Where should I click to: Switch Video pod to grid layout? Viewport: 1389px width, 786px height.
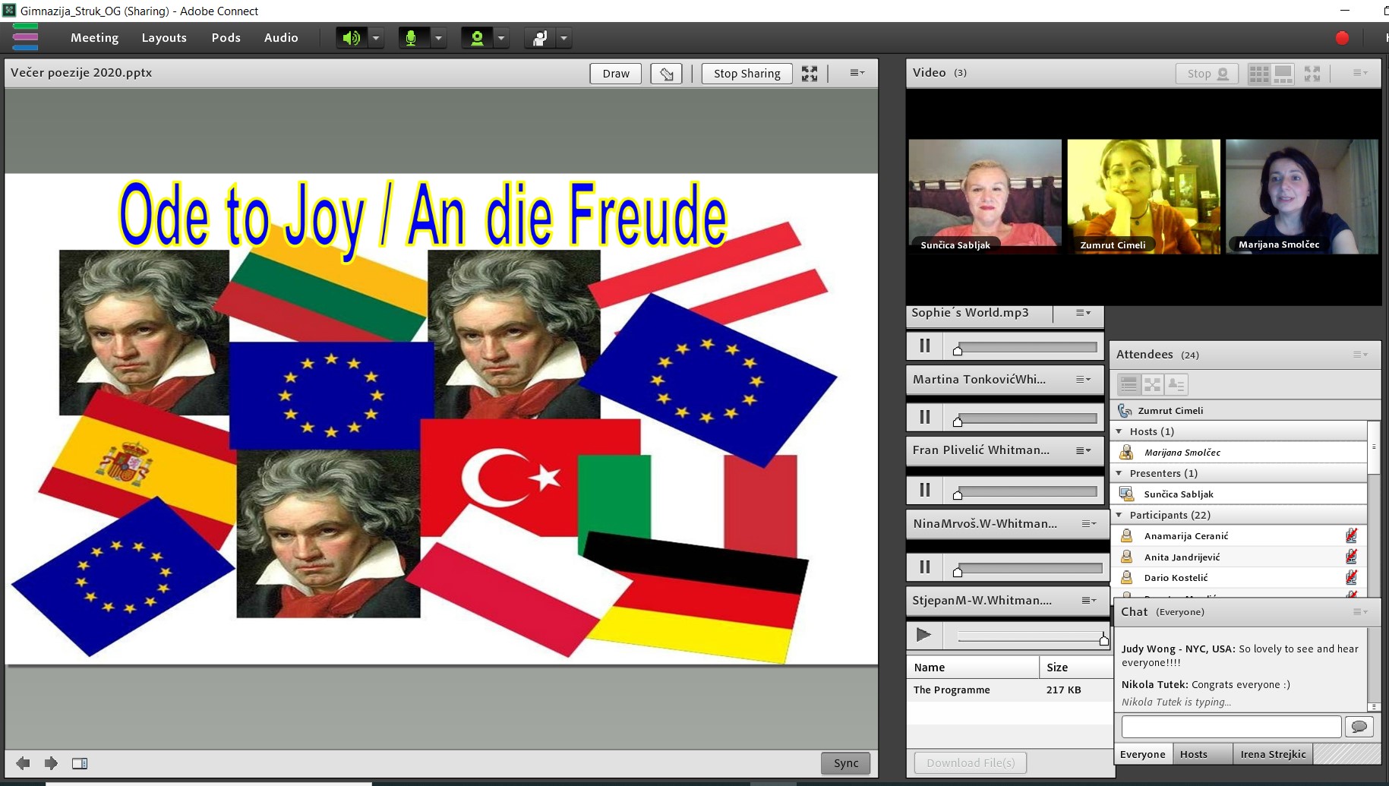pyautogui.click(x=1259, y=74)
